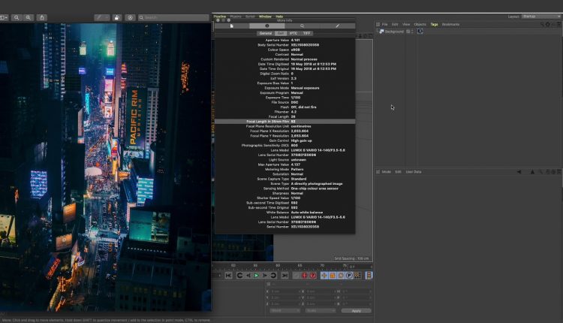Open Edit menu in Object Manager
This screenshot has width=563, height=323.
[x=395, y=25]
